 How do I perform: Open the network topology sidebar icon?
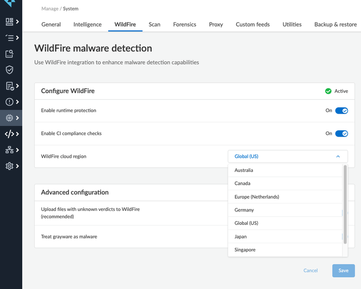click(x=10, y=150)
